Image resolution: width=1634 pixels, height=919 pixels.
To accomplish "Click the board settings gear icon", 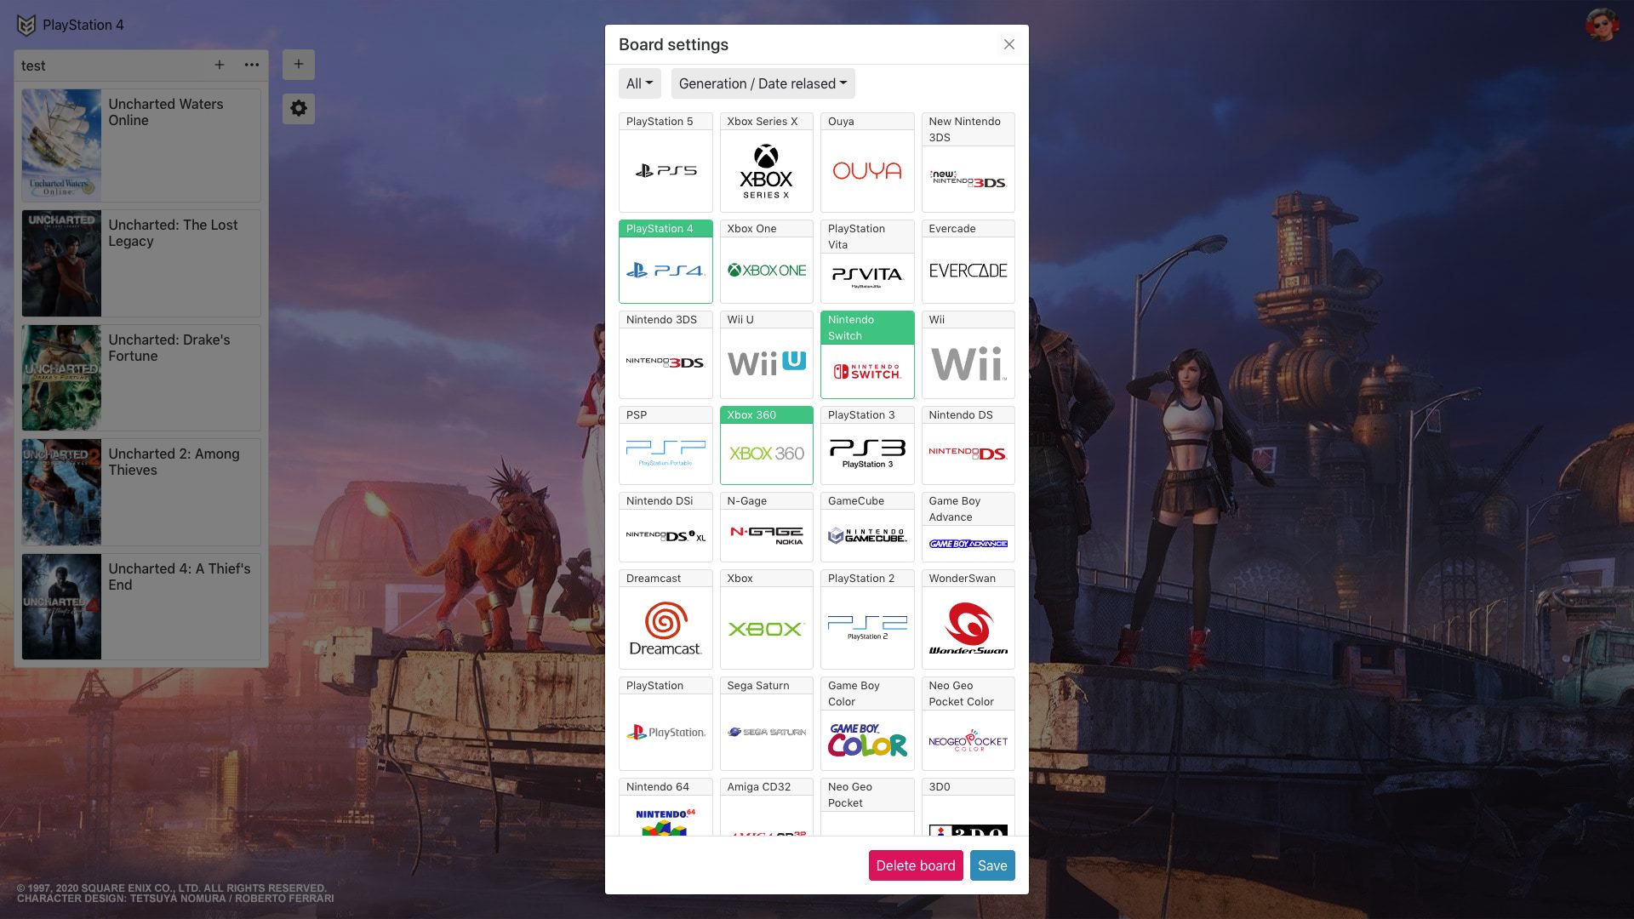I will [x=299, y=108].
